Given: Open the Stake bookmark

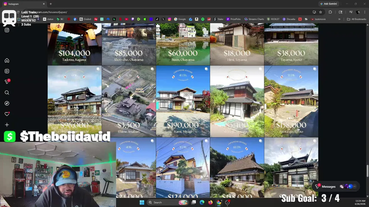Looking at the screenshot, I should click(x=218, y=19).
